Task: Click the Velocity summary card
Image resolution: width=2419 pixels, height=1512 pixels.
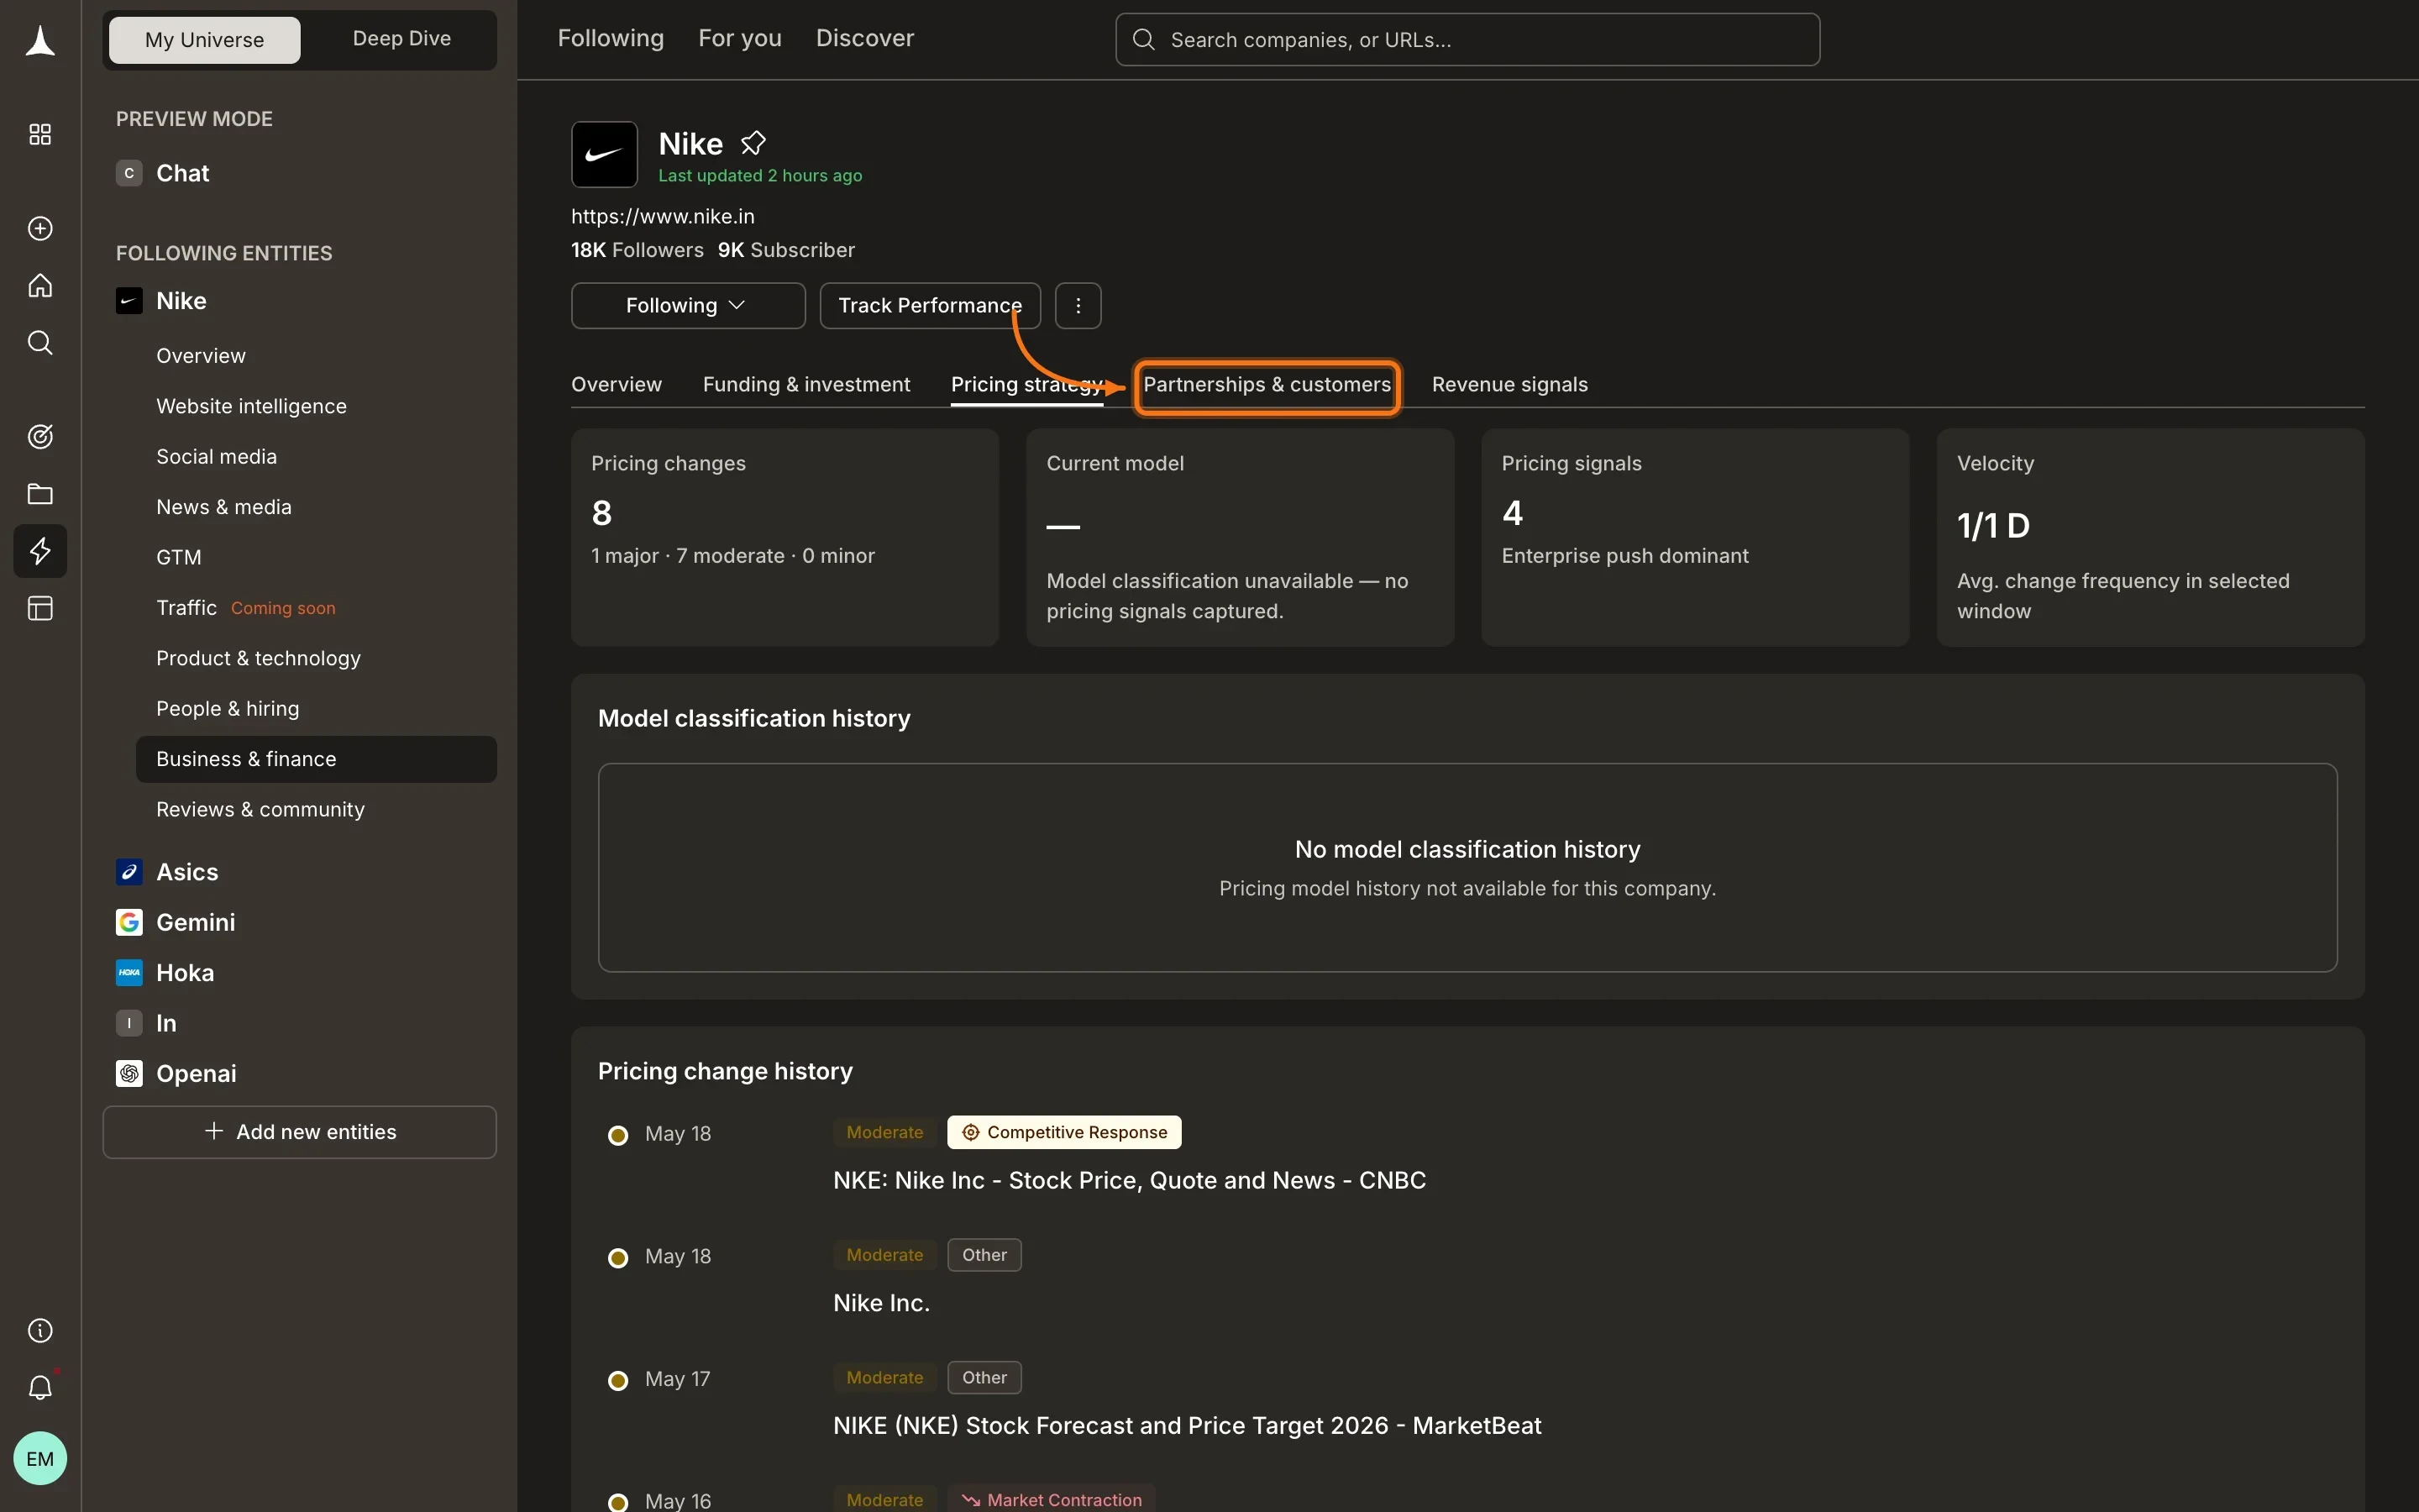Action: click(2150, 537)
